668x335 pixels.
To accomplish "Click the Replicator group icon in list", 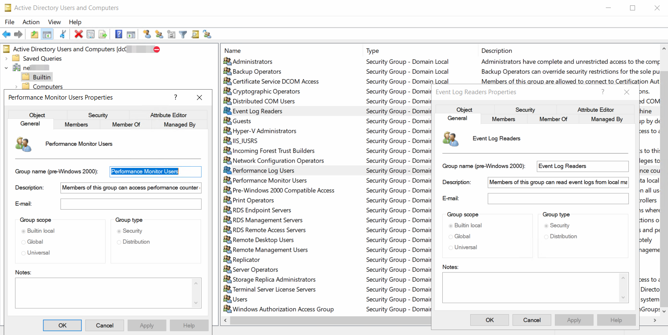I will (227, 259).
